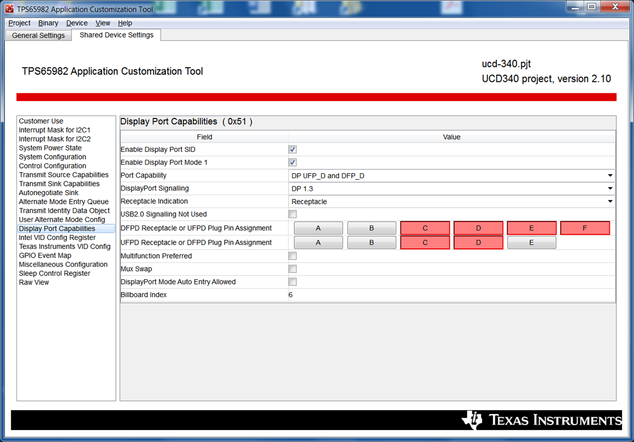Image resolution: width=634 pixels, height=442 pixels.
Task: Click the Field column header
Action: pyautogui.click(x=205, y=137)
